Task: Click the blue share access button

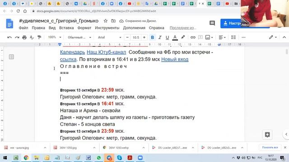Action: coord(231,23)
